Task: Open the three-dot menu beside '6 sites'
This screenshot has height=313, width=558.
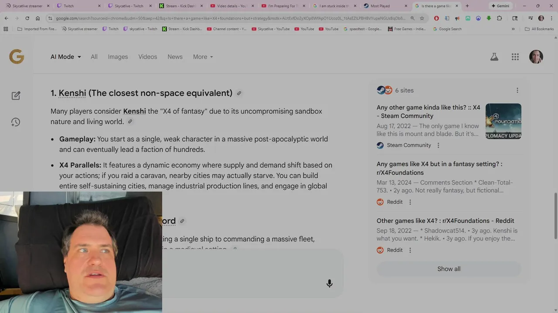Action: coord(517,90)
